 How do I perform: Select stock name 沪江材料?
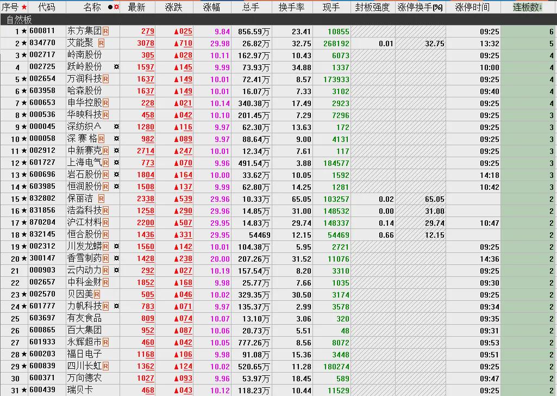pyautogui.click(x=85, y=222)
